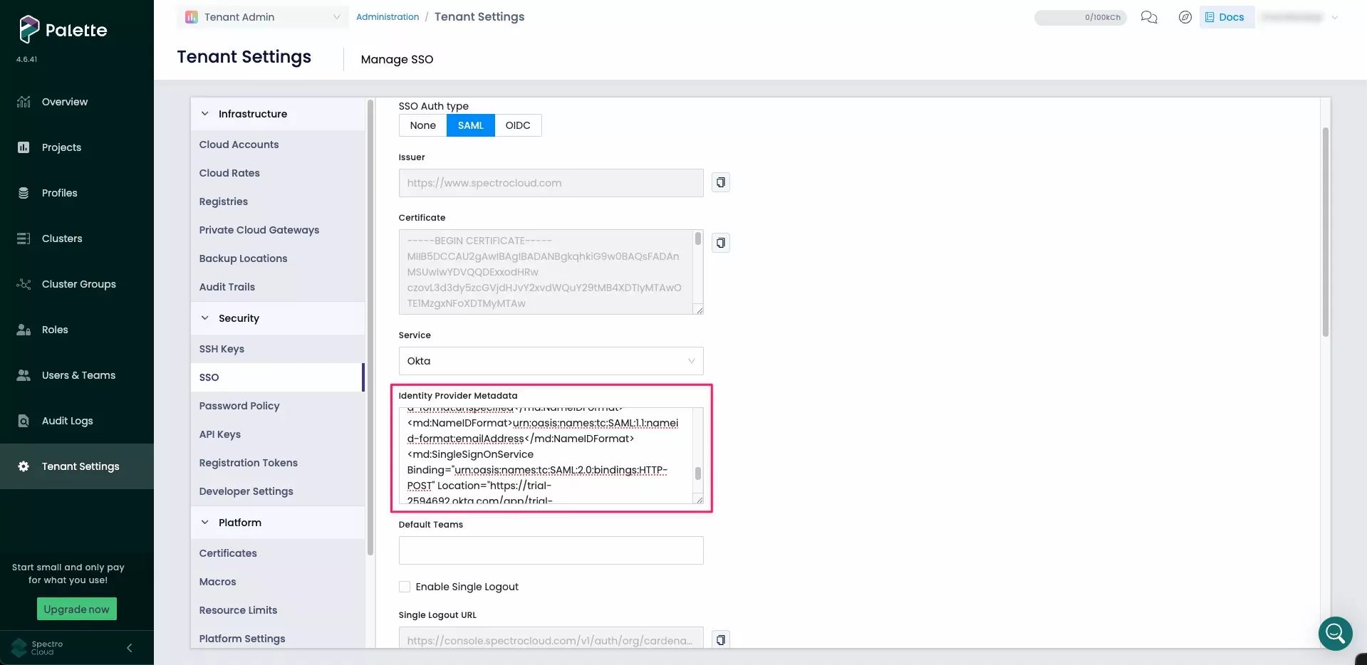Collapse the Platform section
The image size is (1367, 665).
[x=204, y=522]
